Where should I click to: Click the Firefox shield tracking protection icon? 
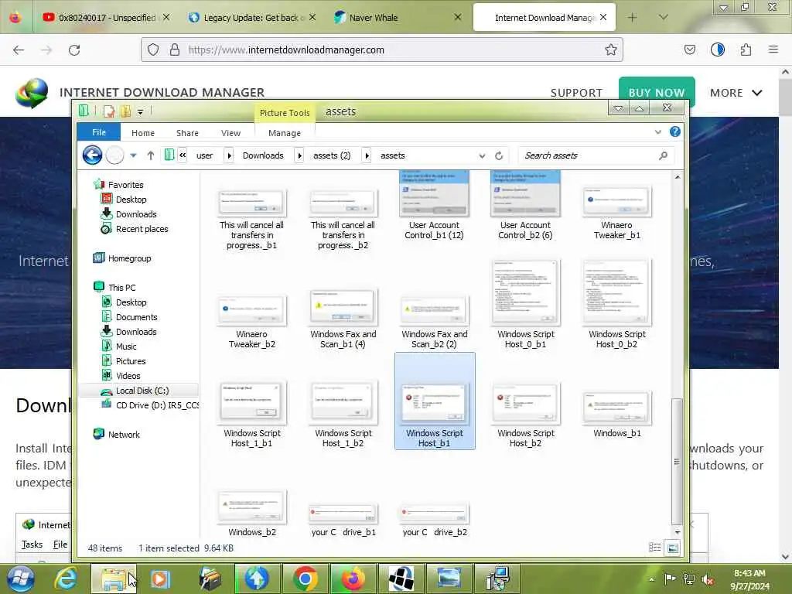pyautogui.click(x=153, y=49)
